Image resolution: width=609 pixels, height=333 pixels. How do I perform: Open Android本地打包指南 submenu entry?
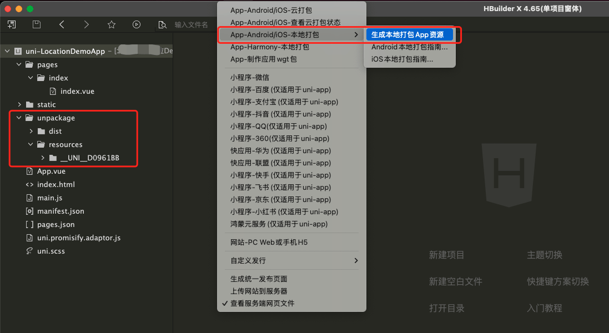coord(409,47)
